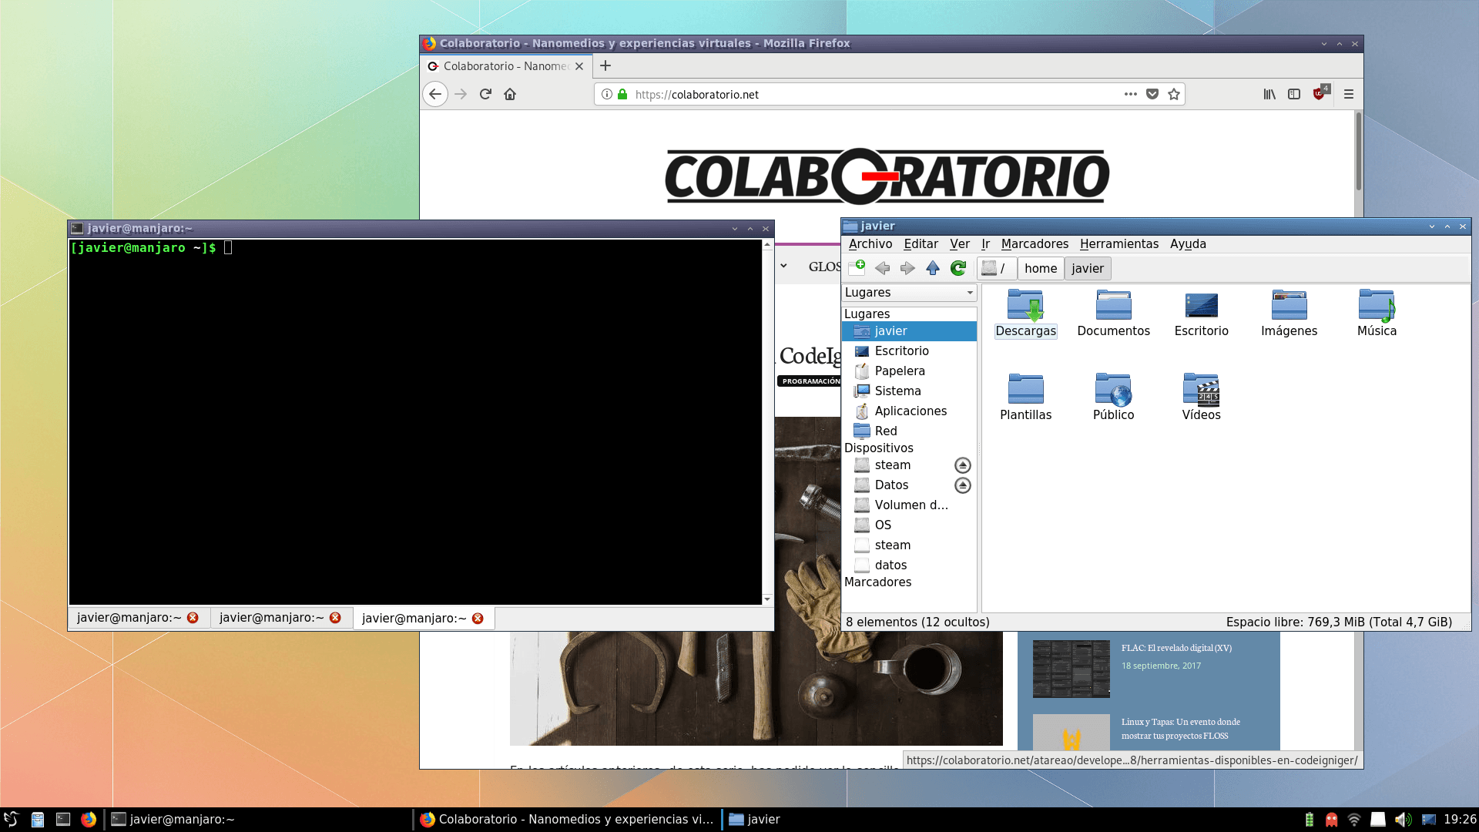1479x832 pixels.
Task: Open Wi-Fi network tray icon
Action: click(1354, 820)
